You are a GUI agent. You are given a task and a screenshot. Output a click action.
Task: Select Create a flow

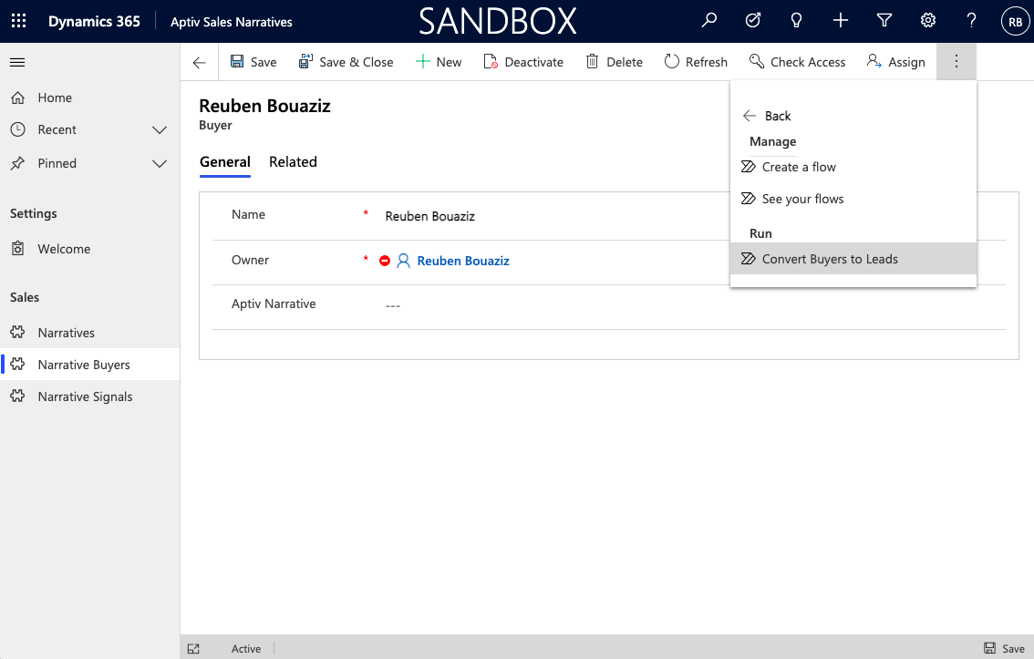pyautogui.click(x=853, y=168)
